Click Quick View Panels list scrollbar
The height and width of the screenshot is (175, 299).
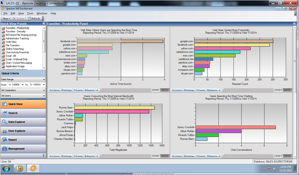[44, 41]
